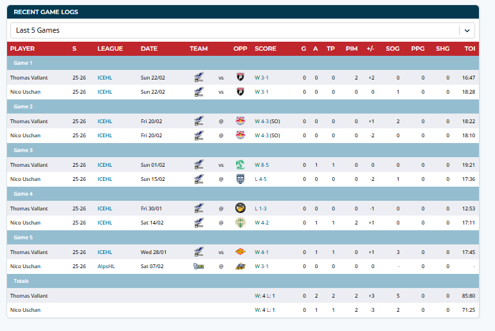Click opponent logo in Thomas Vallant's Game 1 row
Viewport: 495px width, 331px height.
pos(240,78)
